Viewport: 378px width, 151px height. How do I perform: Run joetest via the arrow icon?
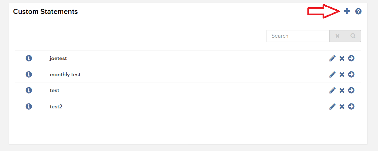pyautogui.click(x=351, y=58)
